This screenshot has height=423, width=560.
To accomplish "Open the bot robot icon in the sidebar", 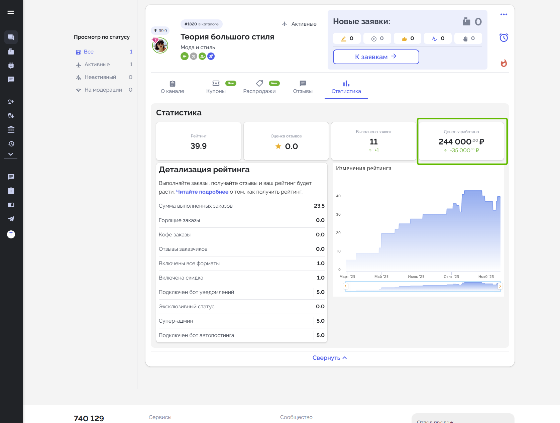I will [x=11, y=66].
